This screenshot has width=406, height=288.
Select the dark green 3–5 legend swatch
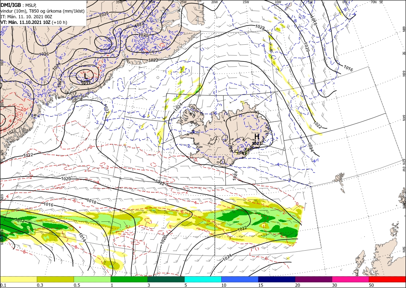coord(166,279)
